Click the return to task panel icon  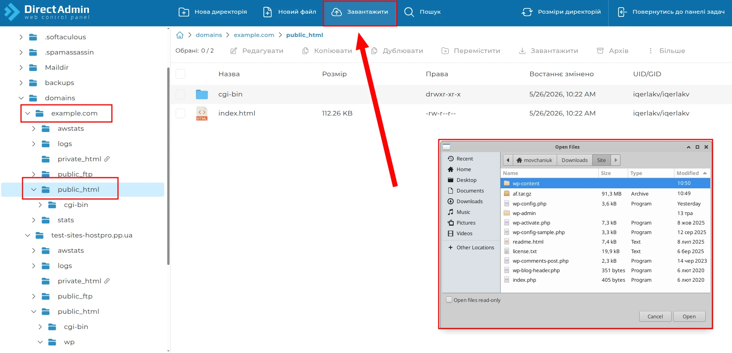pos(622,12)
